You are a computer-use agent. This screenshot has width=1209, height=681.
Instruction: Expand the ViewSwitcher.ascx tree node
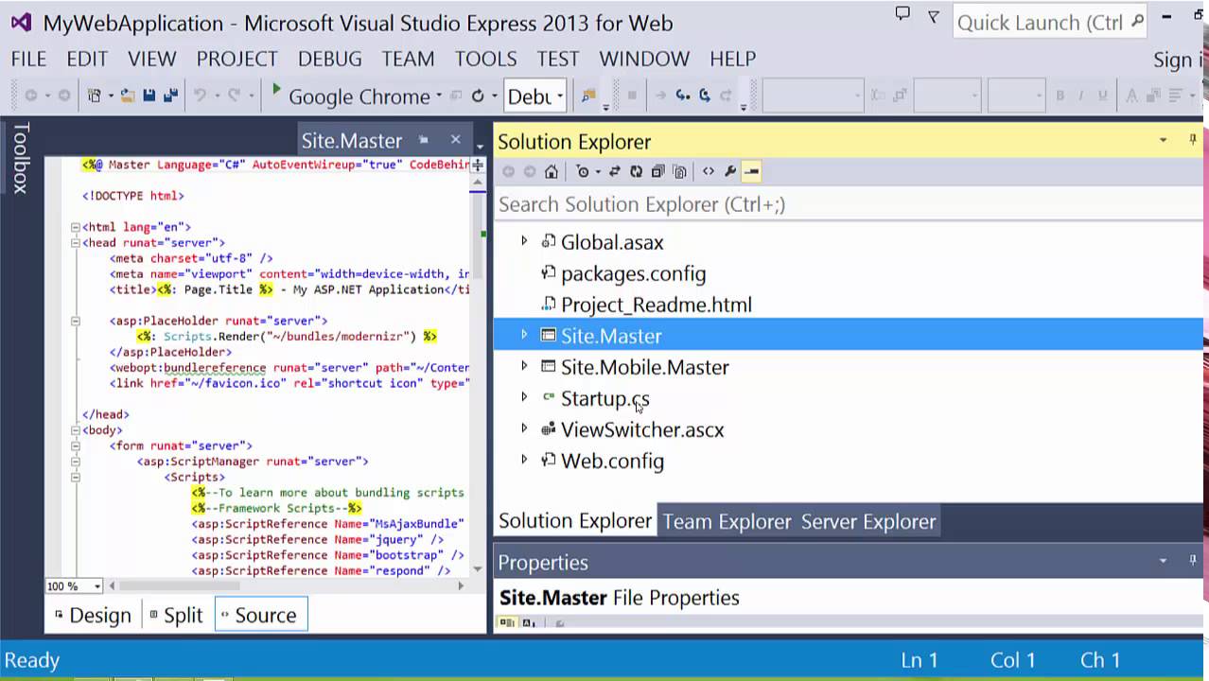[524, 428]
